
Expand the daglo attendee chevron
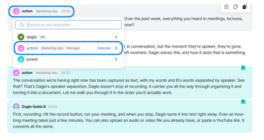coord(116,37)
